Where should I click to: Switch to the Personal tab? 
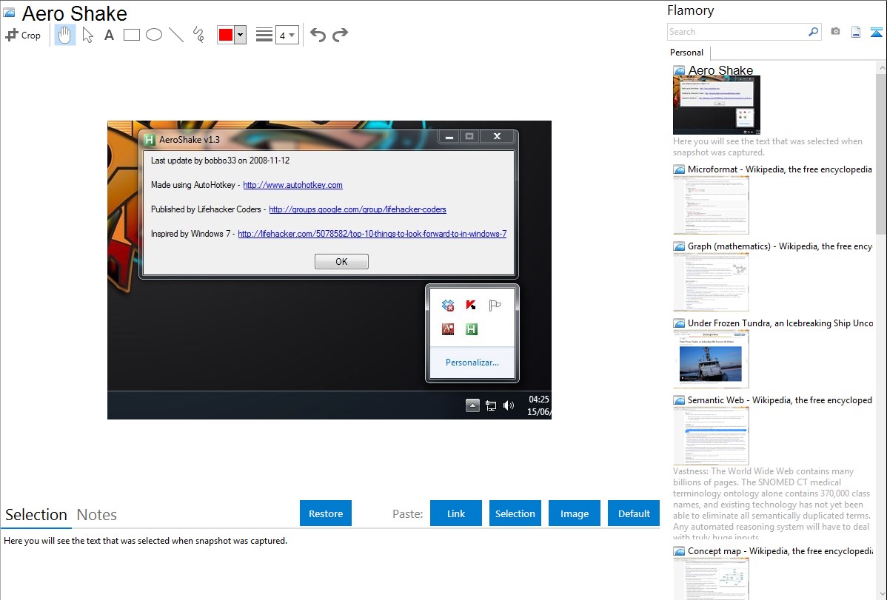point(687,52)
